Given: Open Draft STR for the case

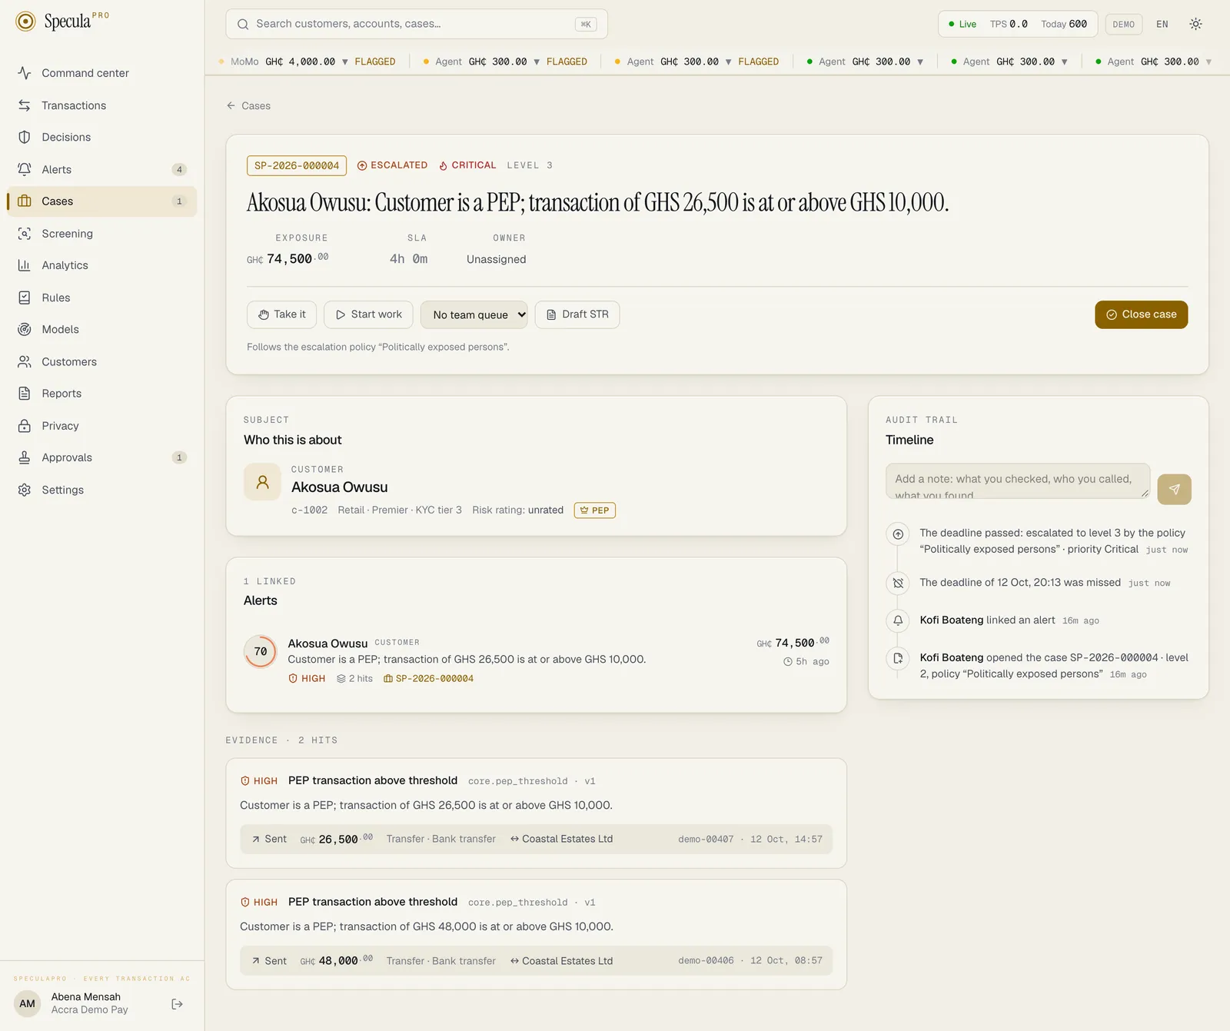Looking at the screenshot, I should tap(577, 314).
